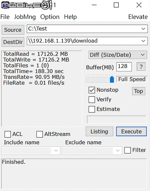Viewport: 150px width, 191px height.
Task: Enable the Filter checkbox
Action: [127, 150]
